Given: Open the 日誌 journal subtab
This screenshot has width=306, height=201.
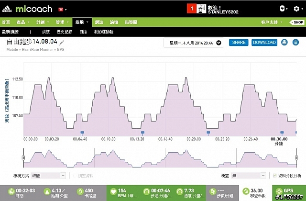Looking at the screenshot, I should tap(83, 32).
